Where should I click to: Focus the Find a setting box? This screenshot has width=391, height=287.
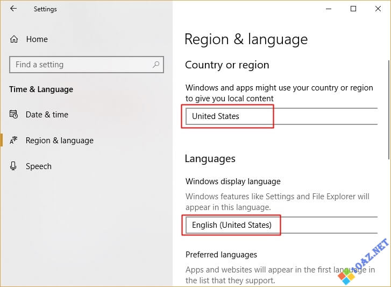click(x=87, y=65)
